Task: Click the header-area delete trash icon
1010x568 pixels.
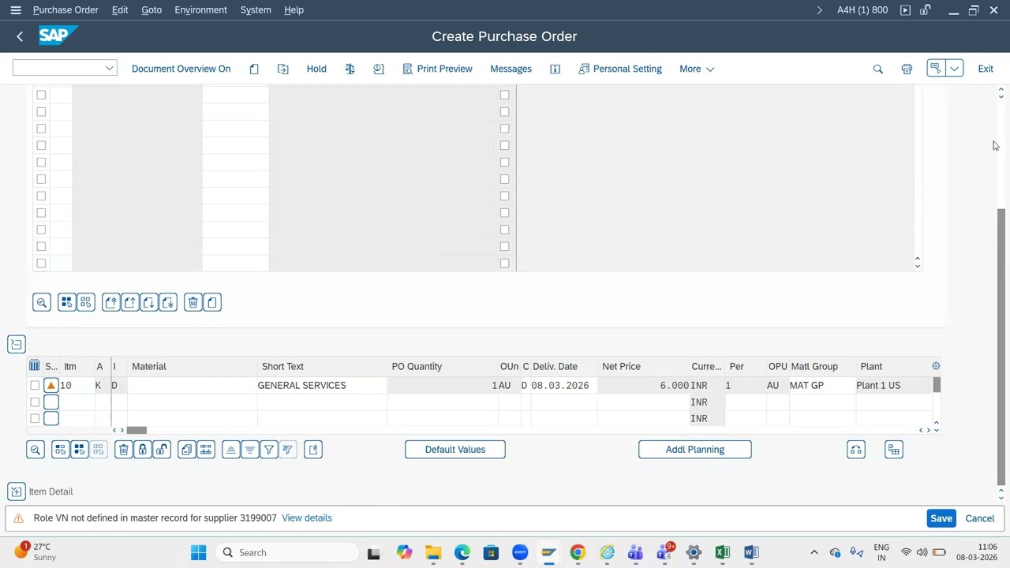Action: click(193, 303)
